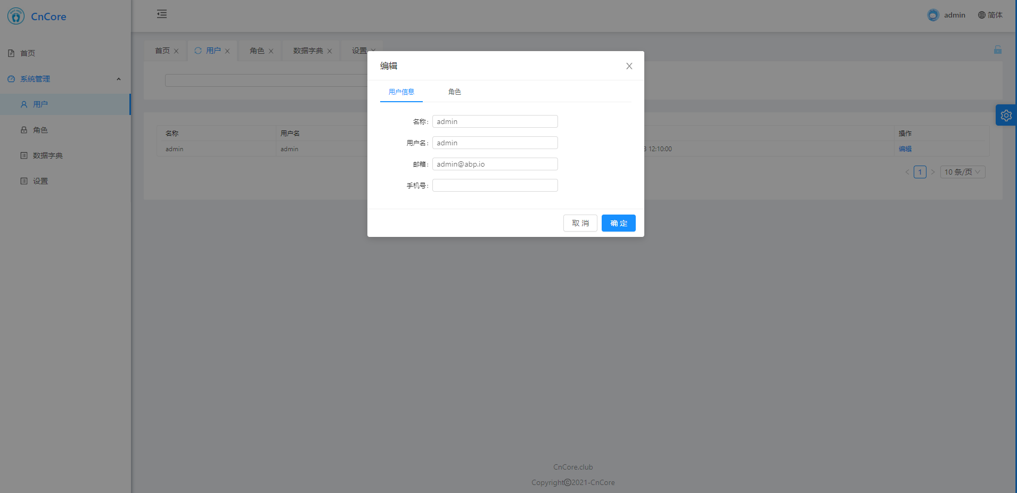Click the sidebar collapse menu icon
Screen dimensions: 1017x493
[x=162, y=14]
